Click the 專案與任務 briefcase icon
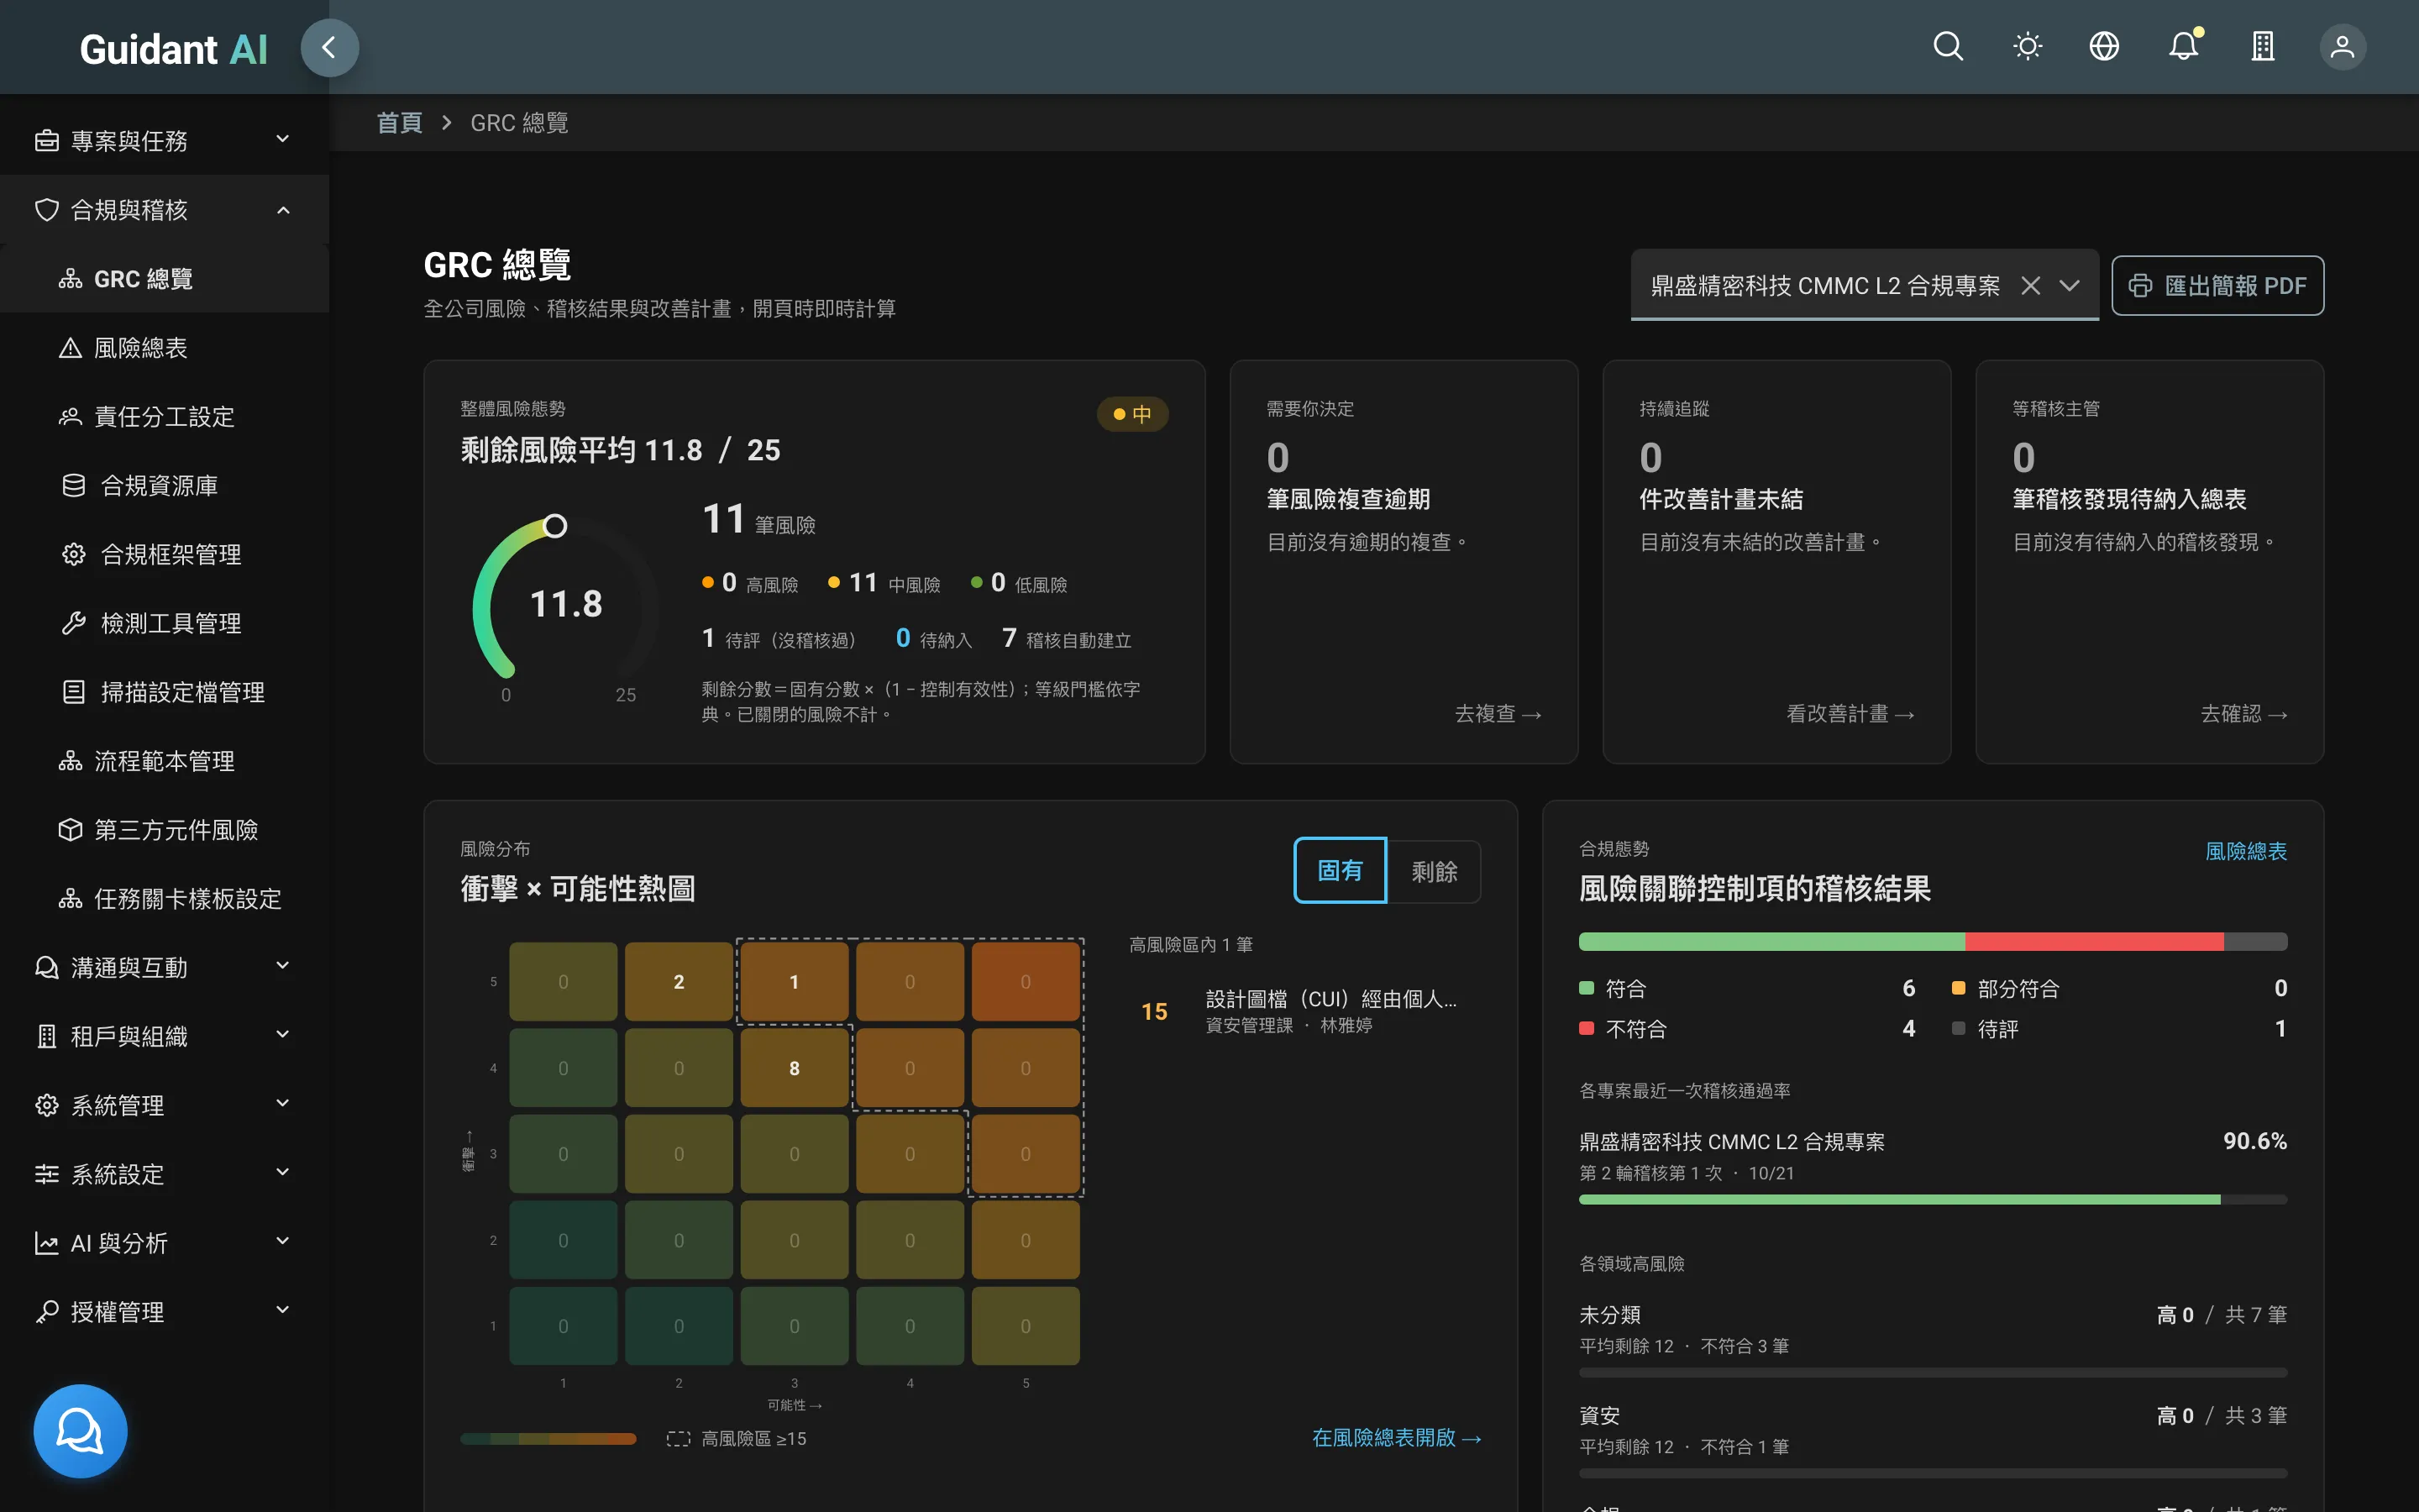The height and width of the screenshot is (1512, 2419). (46, 140)
